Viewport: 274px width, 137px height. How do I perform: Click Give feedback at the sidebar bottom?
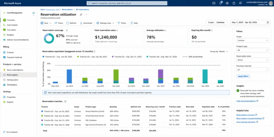pyautogui.click(x=10, y=132)
